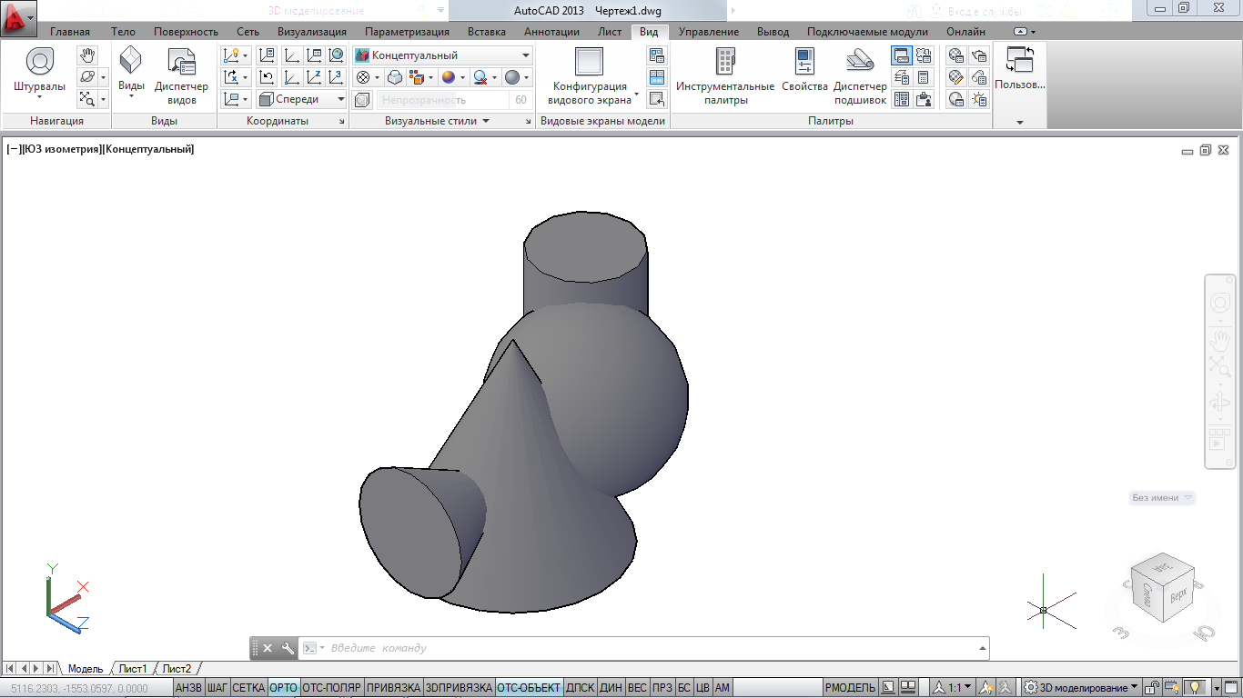The image size is (1243, 698).
Task: Toggle grid display (СЕТКА) in status bar
Action: point(248,688)
